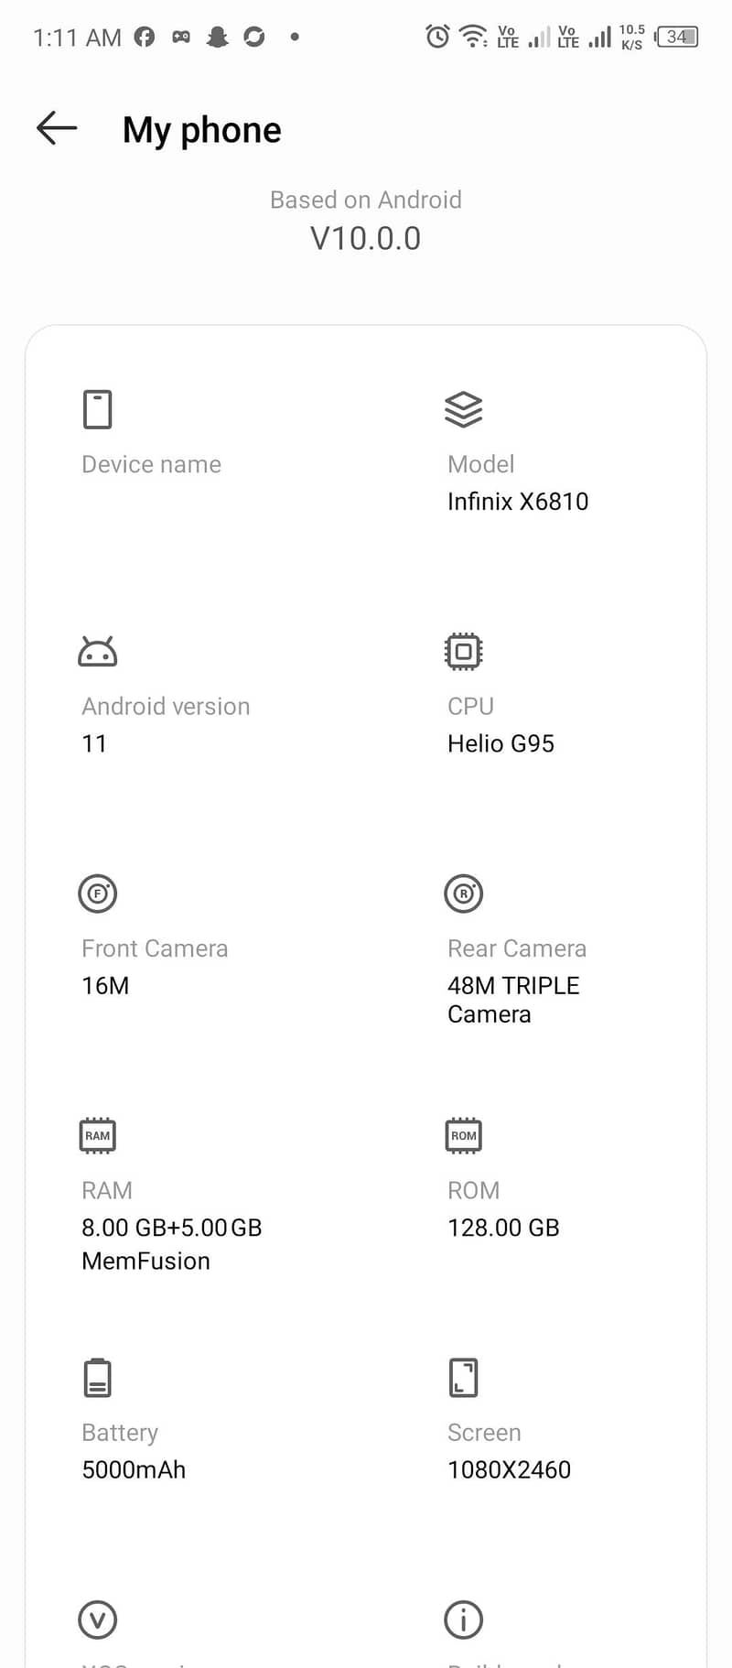Tap the Rear Camera icon
The width and height of the screenshot is (732, 1668).
click(x=463, y=894)
